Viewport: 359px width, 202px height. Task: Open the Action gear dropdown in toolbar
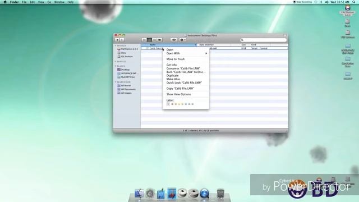(183, 40)
